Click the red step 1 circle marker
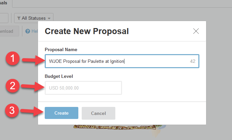 (13, 60)
